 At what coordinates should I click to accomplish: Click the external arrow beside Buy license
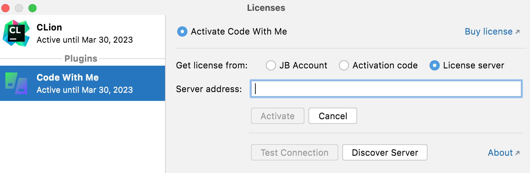[x=517, y=32]
